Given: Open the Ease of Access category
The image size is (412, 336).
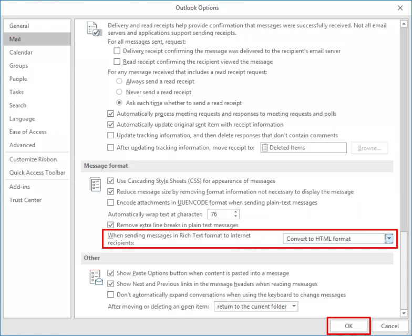Looking at the screenshot, I should tap(37, 131).
